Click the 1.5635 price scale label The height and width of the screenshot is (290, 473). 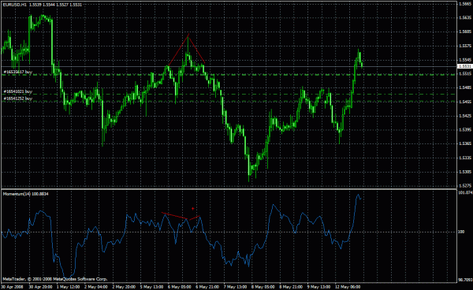(465, 18)
